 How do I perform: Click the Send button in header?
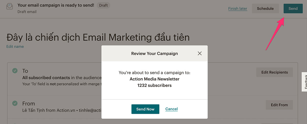click(293, 8)
